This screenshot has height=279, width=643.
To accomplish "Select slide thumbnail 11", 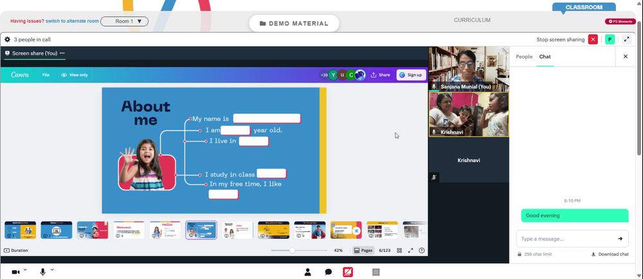I will tap(382, 230).
